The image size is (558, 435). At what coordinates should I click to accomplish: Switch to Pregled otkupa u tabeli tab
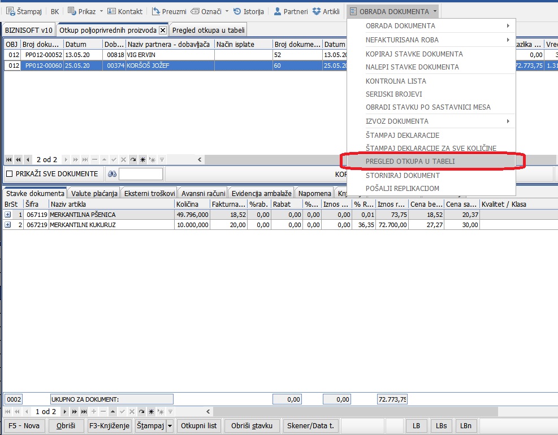coord(208,31)
